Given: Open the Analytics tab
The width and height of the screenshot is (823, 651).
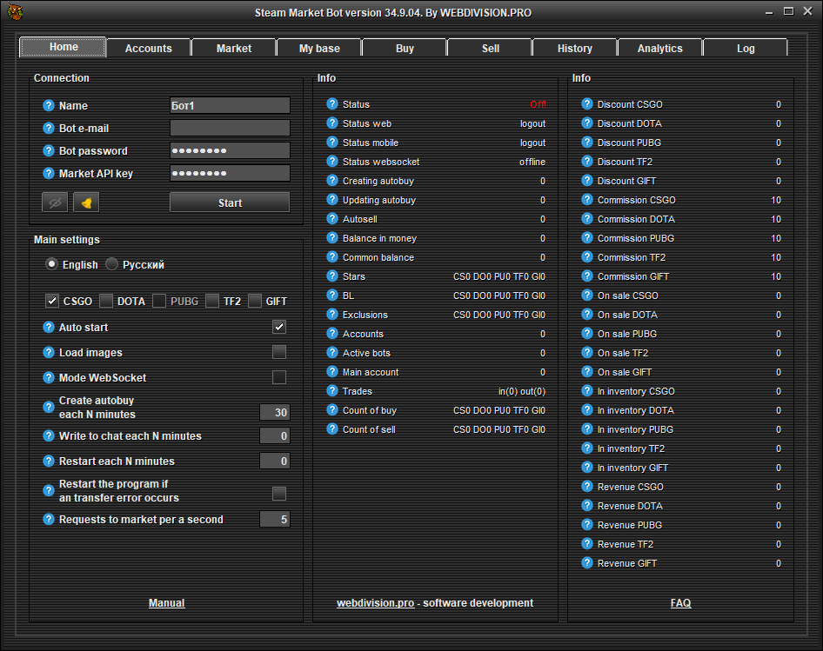Looking at the screenshot, I should click(x=659, y=49).
